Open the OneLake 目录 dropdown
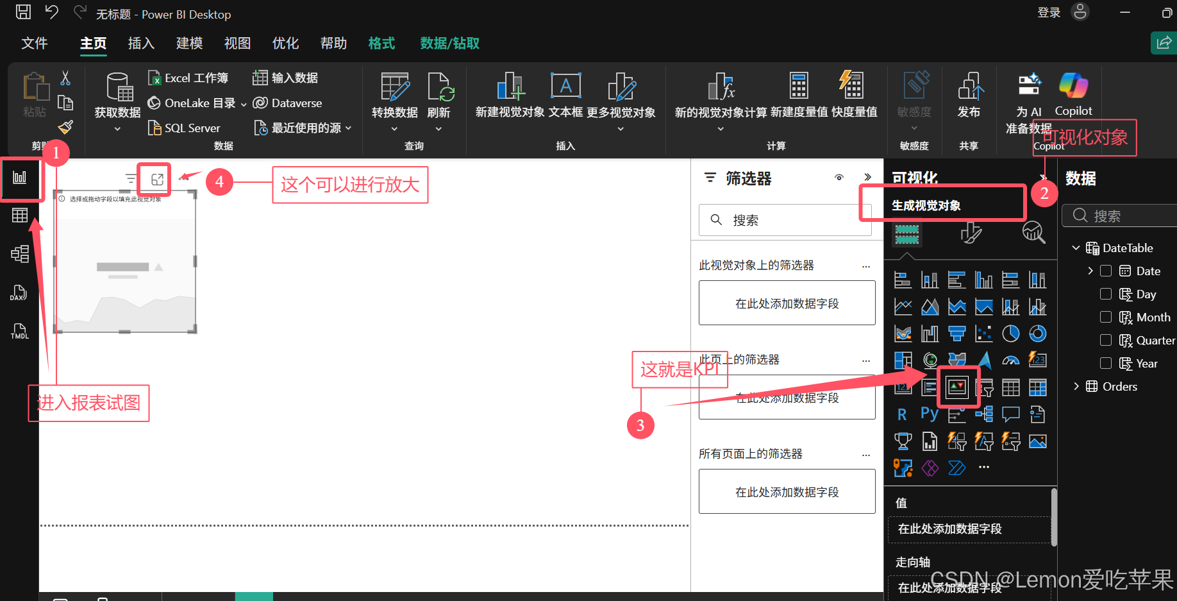 coord(244,104)
